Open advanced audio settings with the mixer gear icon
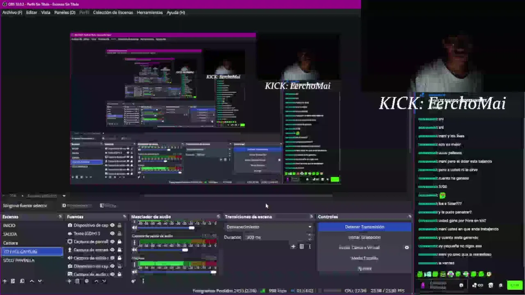Viewport: 525px width, 295px height. [x=133, y=281]
